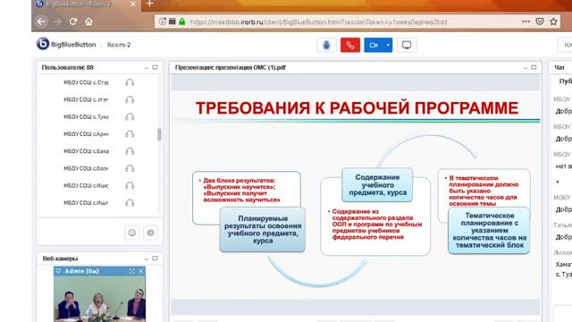Open users settings gear button
The width and height of the screenshot is (572, 322).
pos(150,233)
